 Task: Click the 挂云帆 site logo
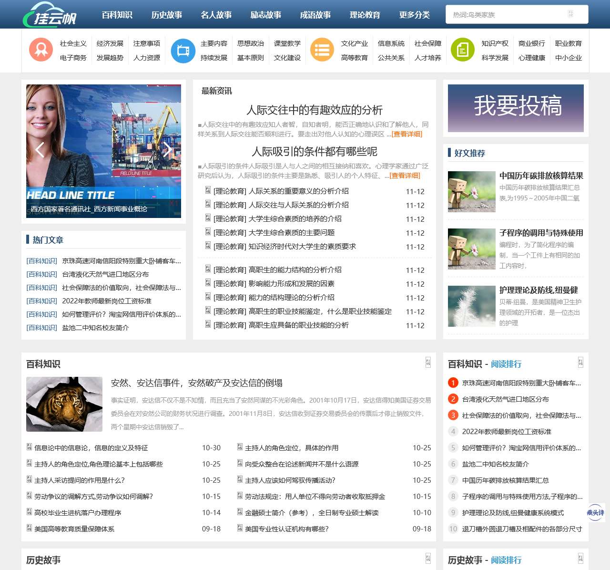50,14
